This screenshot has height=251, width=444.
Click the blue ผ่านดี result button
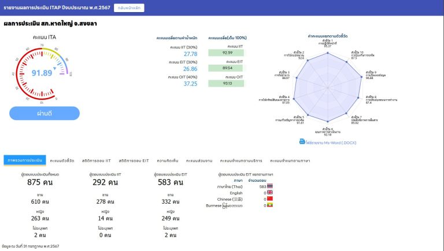[x=45, y=113]
